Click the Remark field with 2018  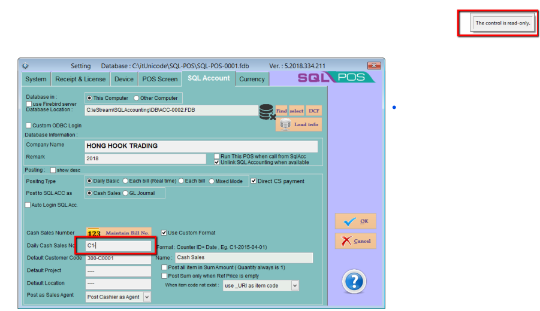(145, 158)
